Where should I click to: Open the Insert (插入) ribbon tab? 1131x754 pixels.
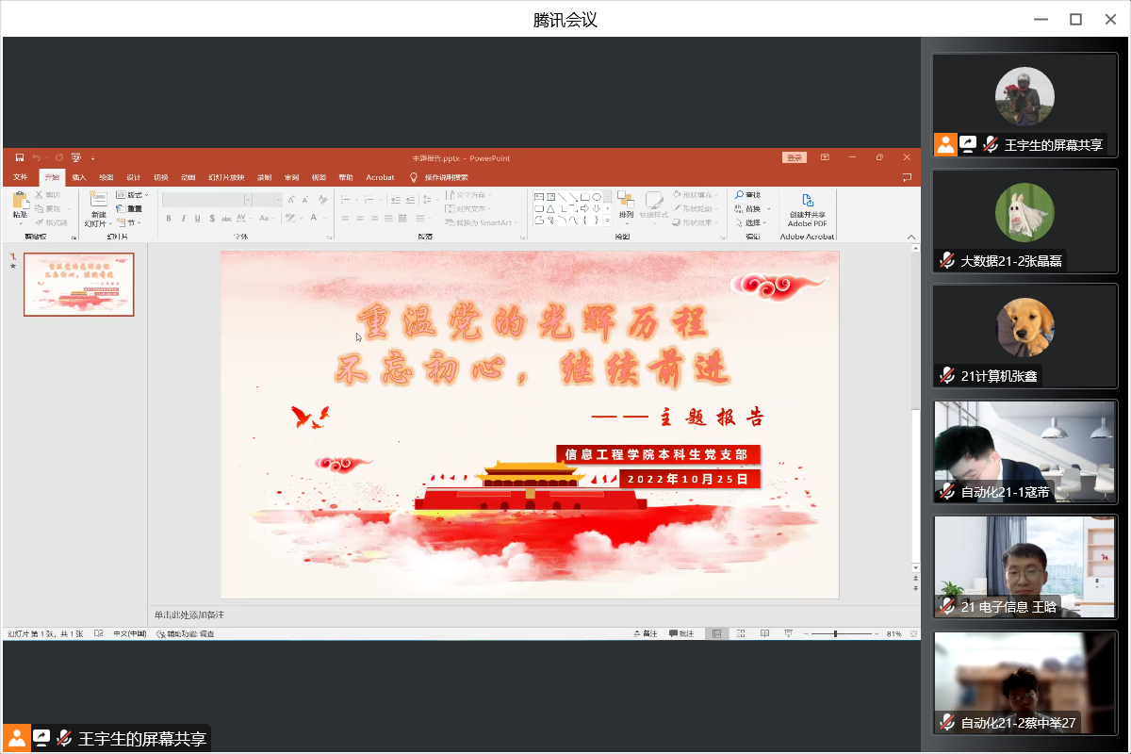tap(79, 177)
